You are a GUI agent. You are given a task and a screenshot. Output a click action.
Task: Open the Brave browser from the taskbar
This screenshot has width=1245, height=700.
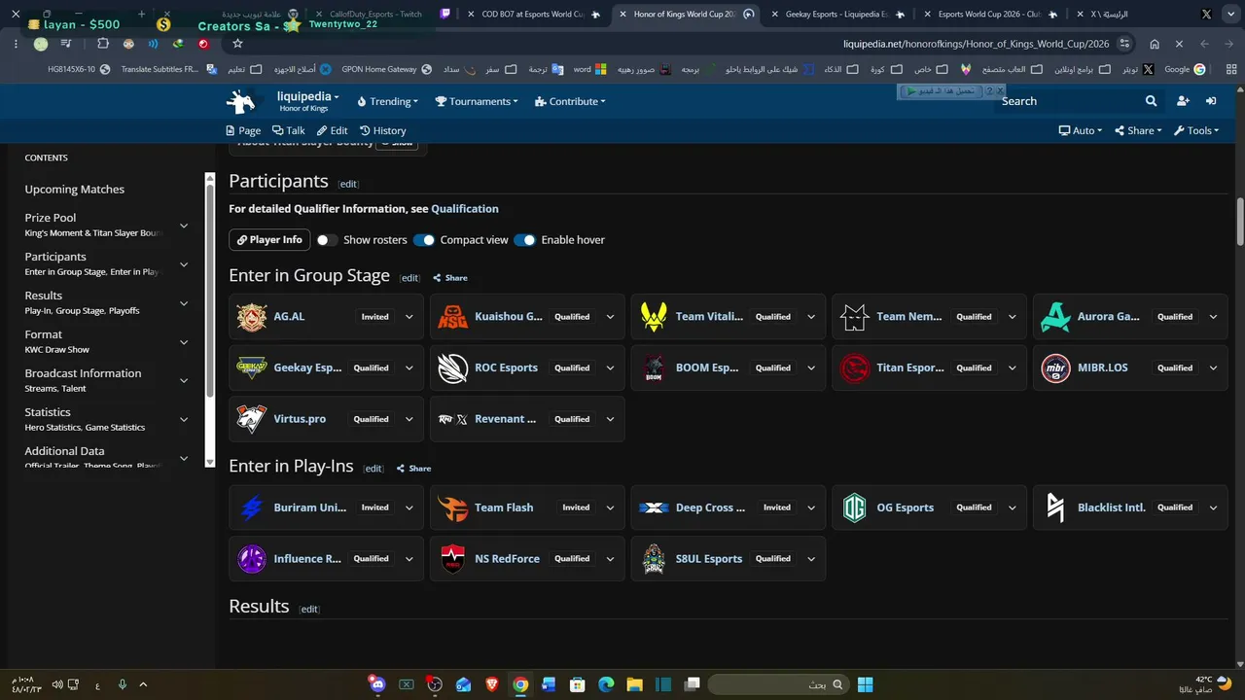(x=492, y=684)
